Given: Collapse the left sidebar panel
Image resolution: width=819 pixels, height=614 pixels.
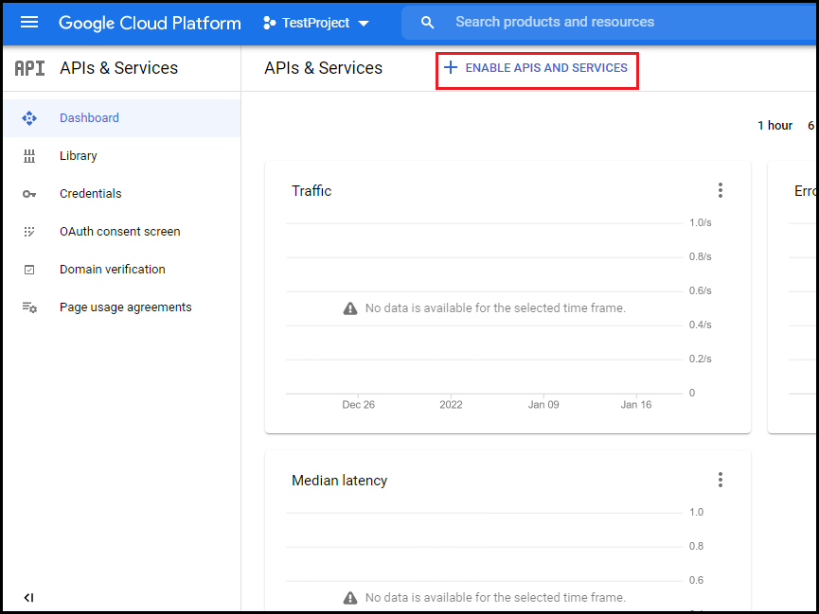Looking at the screenshot, I should click(x=28, y=597).
